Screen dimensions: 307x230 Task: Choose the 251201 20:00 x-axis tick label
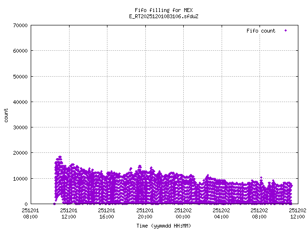[x=145, y=213]
